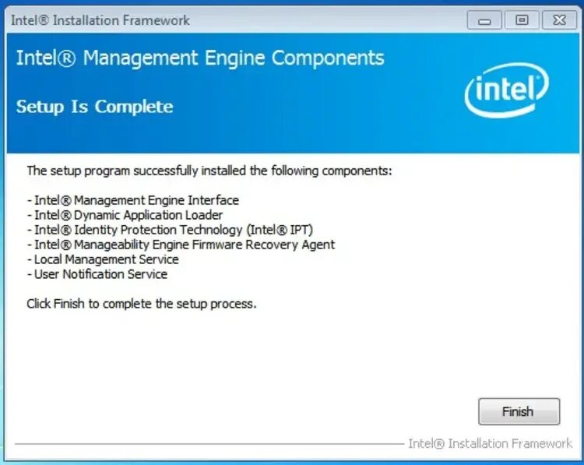Click the Intel® Installation Framework title bar text
Viewport: 584px width, 465px height.
[x=100, y=20]
